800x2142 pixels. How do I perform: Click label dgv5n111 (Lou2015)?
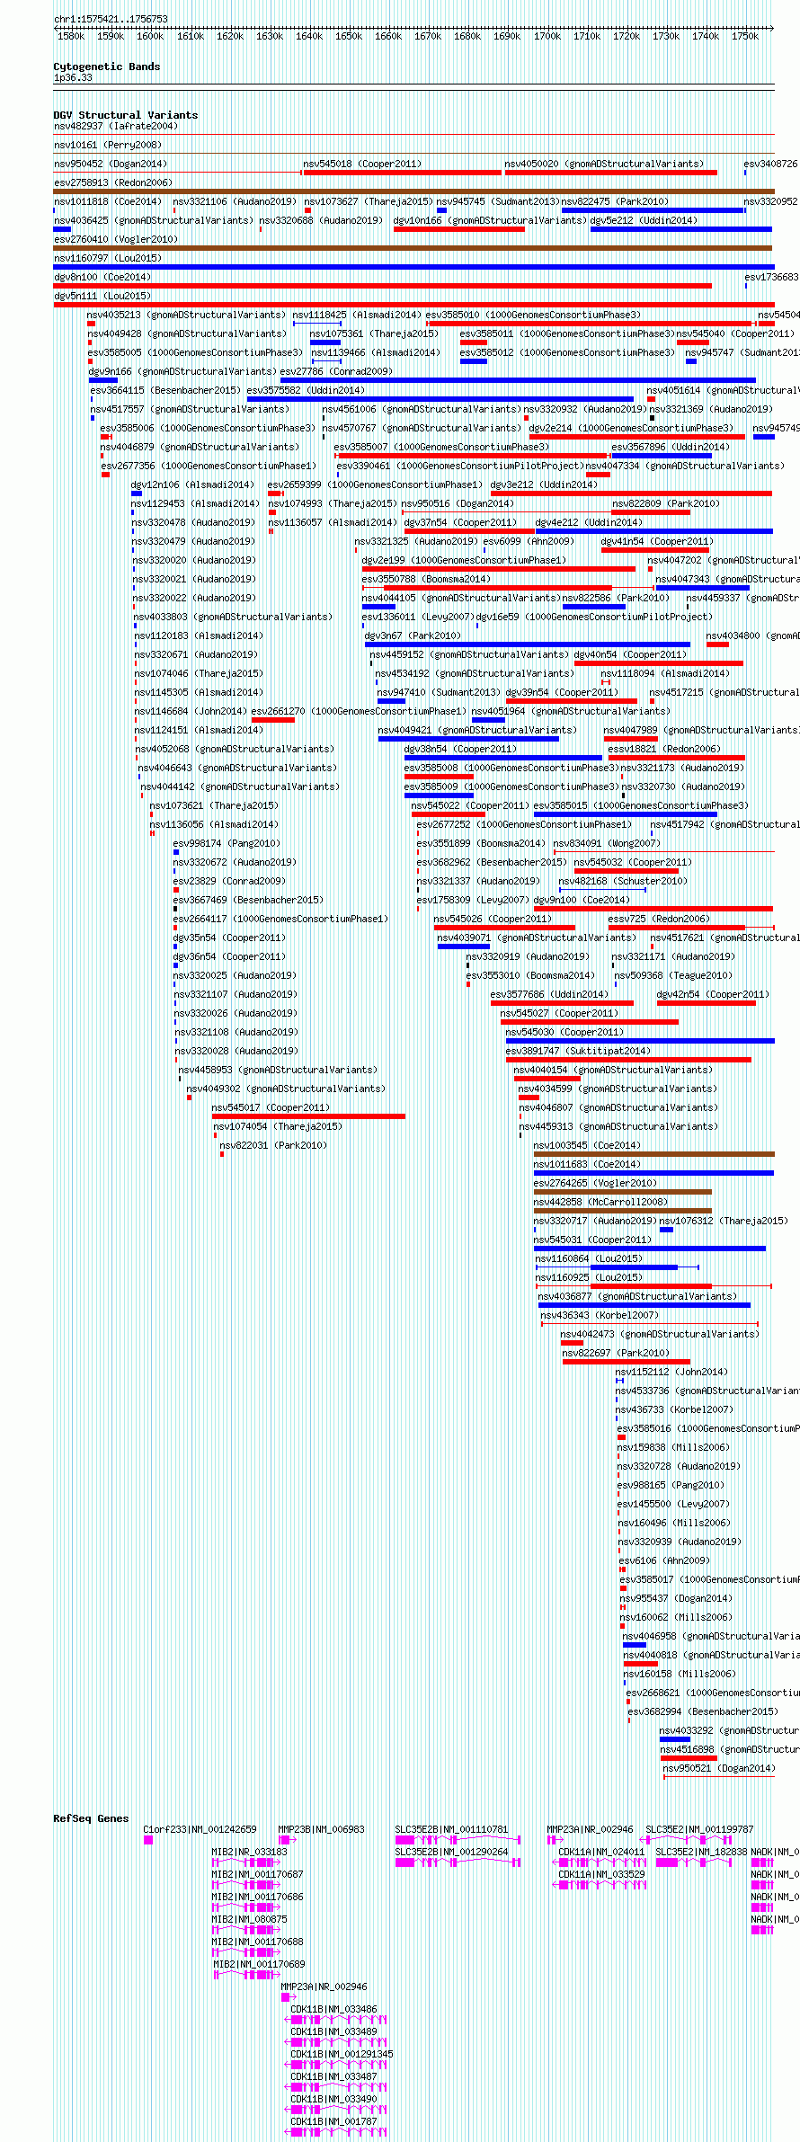102,297
